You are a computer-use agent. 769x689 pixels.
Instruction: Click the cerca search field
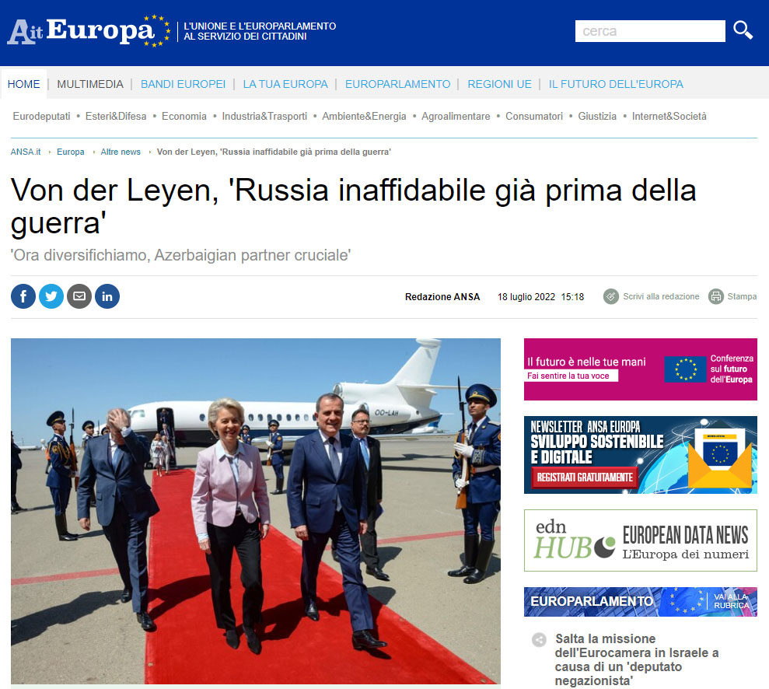click(x=650, y=31)
